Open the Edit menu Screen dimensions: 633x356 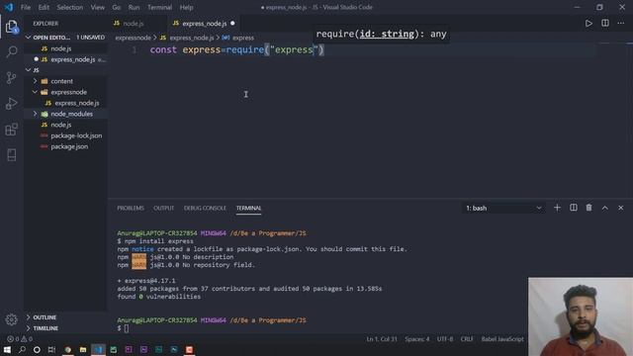tap(44, 7)
